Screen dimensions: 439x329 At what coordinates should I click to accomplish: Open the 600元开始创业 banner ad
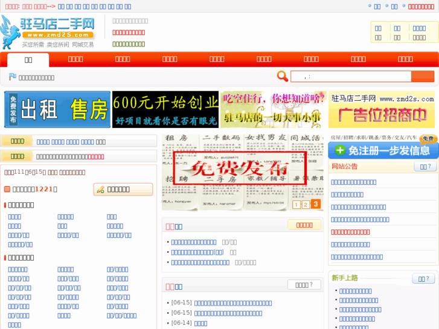165,109
